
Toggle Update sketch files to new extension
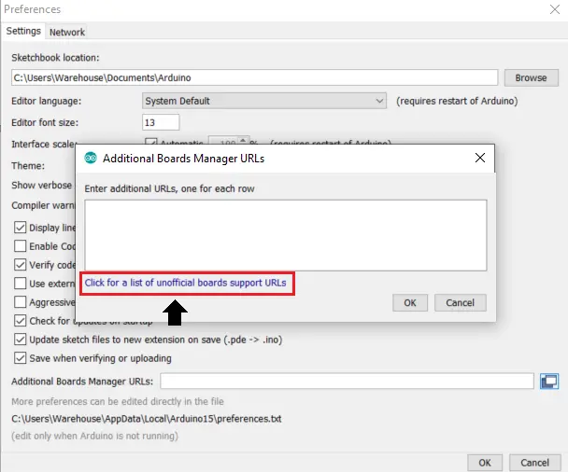pos(21,340)
